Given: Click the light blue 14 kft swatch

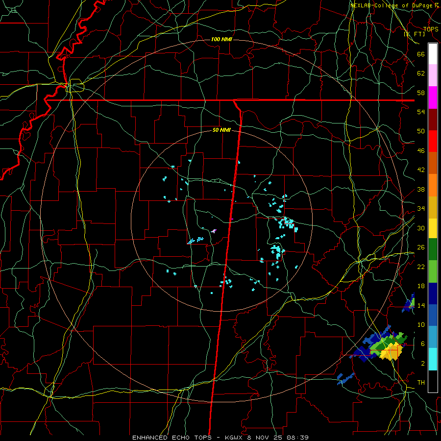Looking at the screenshot, I should point(433,337).
